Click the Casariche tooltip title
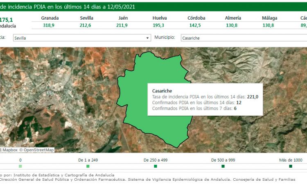The width and height of the screenshot is (307, 184). click(x=162, y=91)
